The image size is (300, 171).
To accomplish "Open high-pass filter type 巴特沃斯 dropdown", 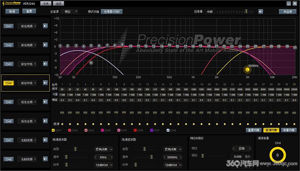I will tap(103, 149).
